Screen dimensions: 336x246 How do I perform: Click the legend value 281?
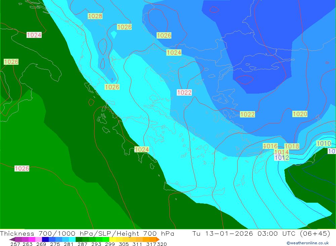(69, 244)
